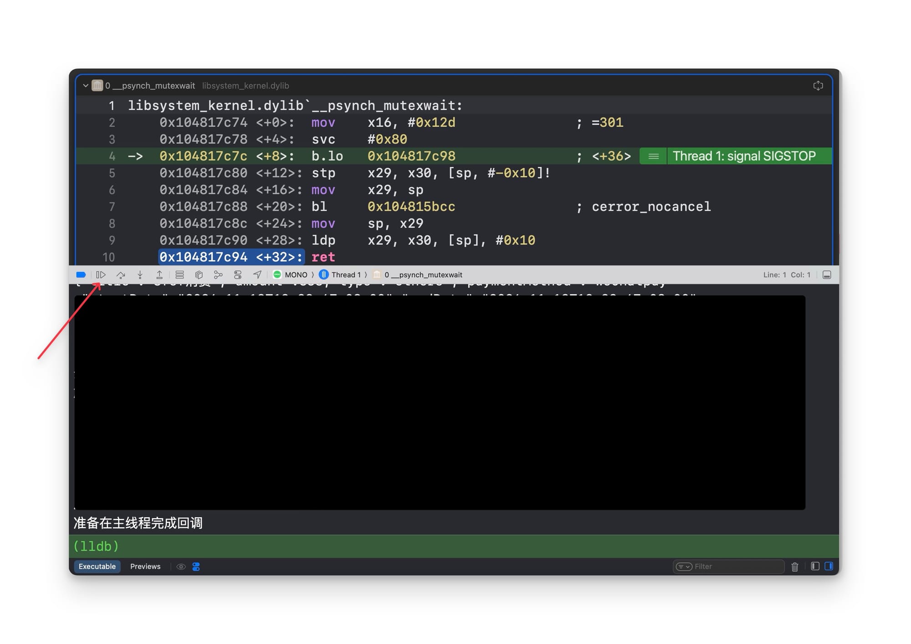Clear the console with trash icon
Viewport: 911px width, 644px height.
(795, 567)
